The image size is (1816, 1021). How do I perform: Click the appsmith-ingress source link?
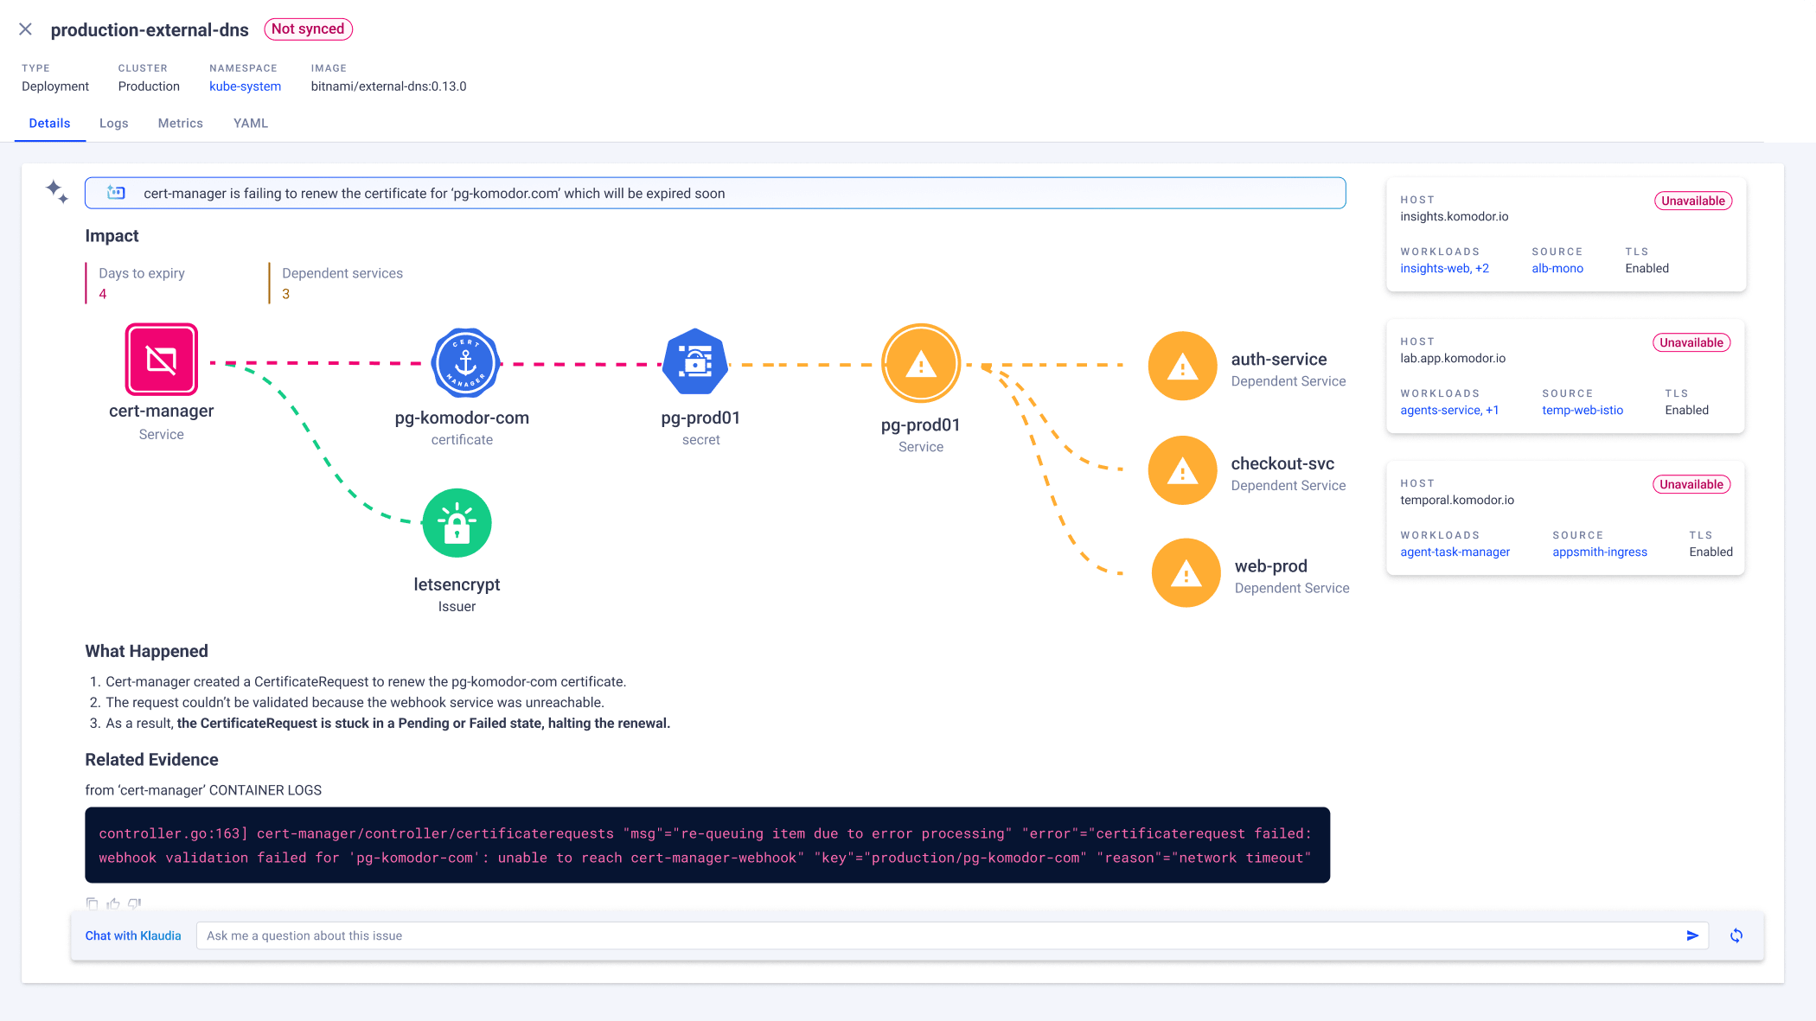[x=1599, y=552]
